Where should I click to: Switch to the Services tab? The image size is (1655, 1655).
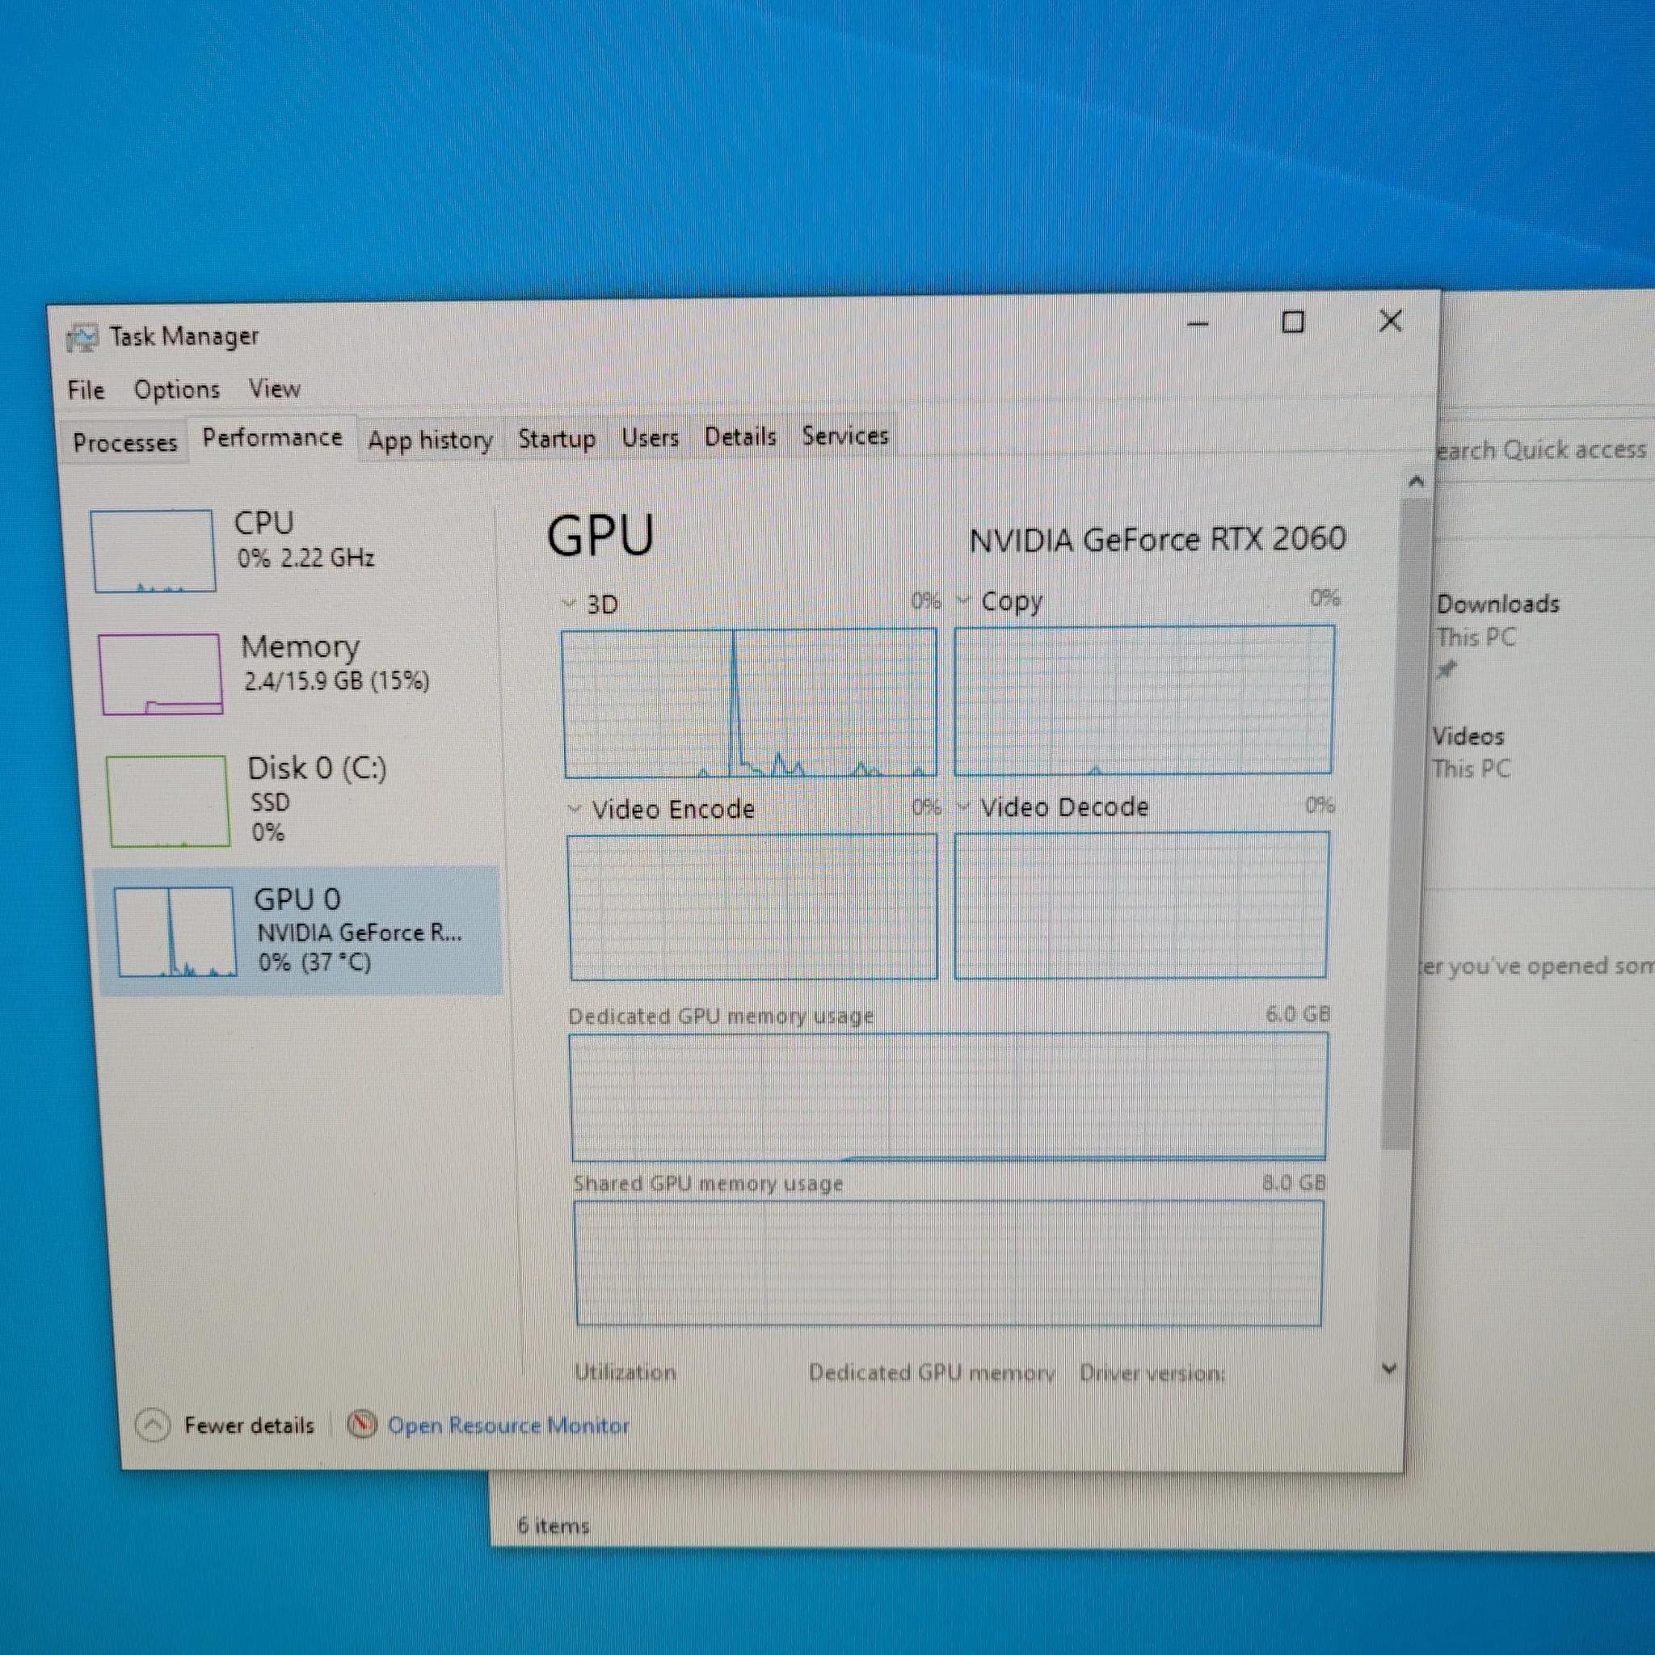844,436
